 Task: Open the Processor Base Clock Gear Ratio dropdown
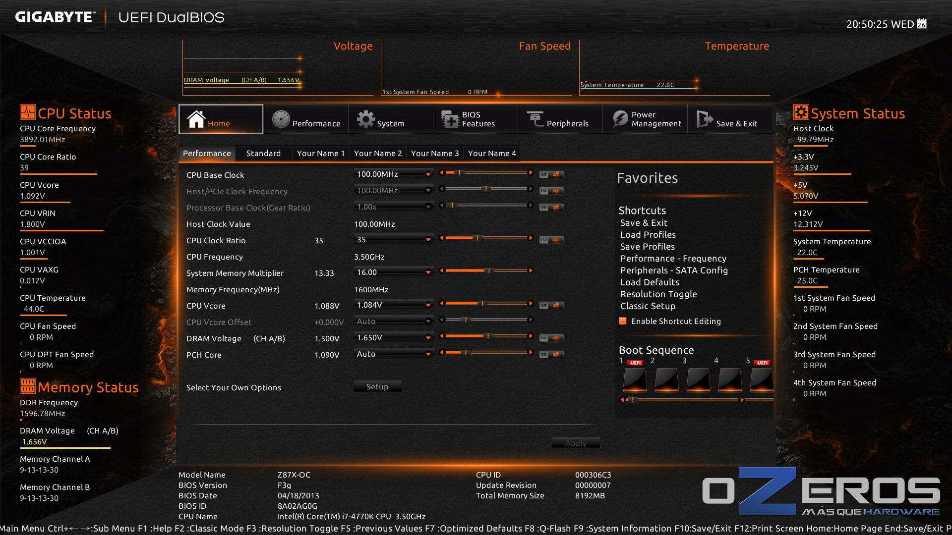[394, 207]
